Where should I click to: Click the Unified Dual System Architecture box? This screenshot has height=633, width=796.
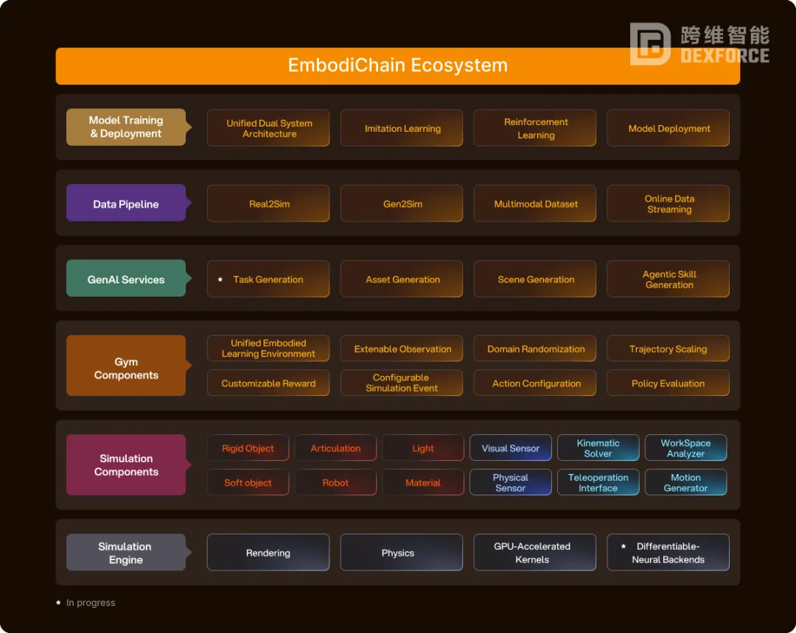point(268,128)
